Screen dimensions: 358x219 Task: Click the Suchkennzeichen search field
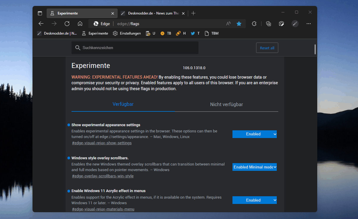135,48
